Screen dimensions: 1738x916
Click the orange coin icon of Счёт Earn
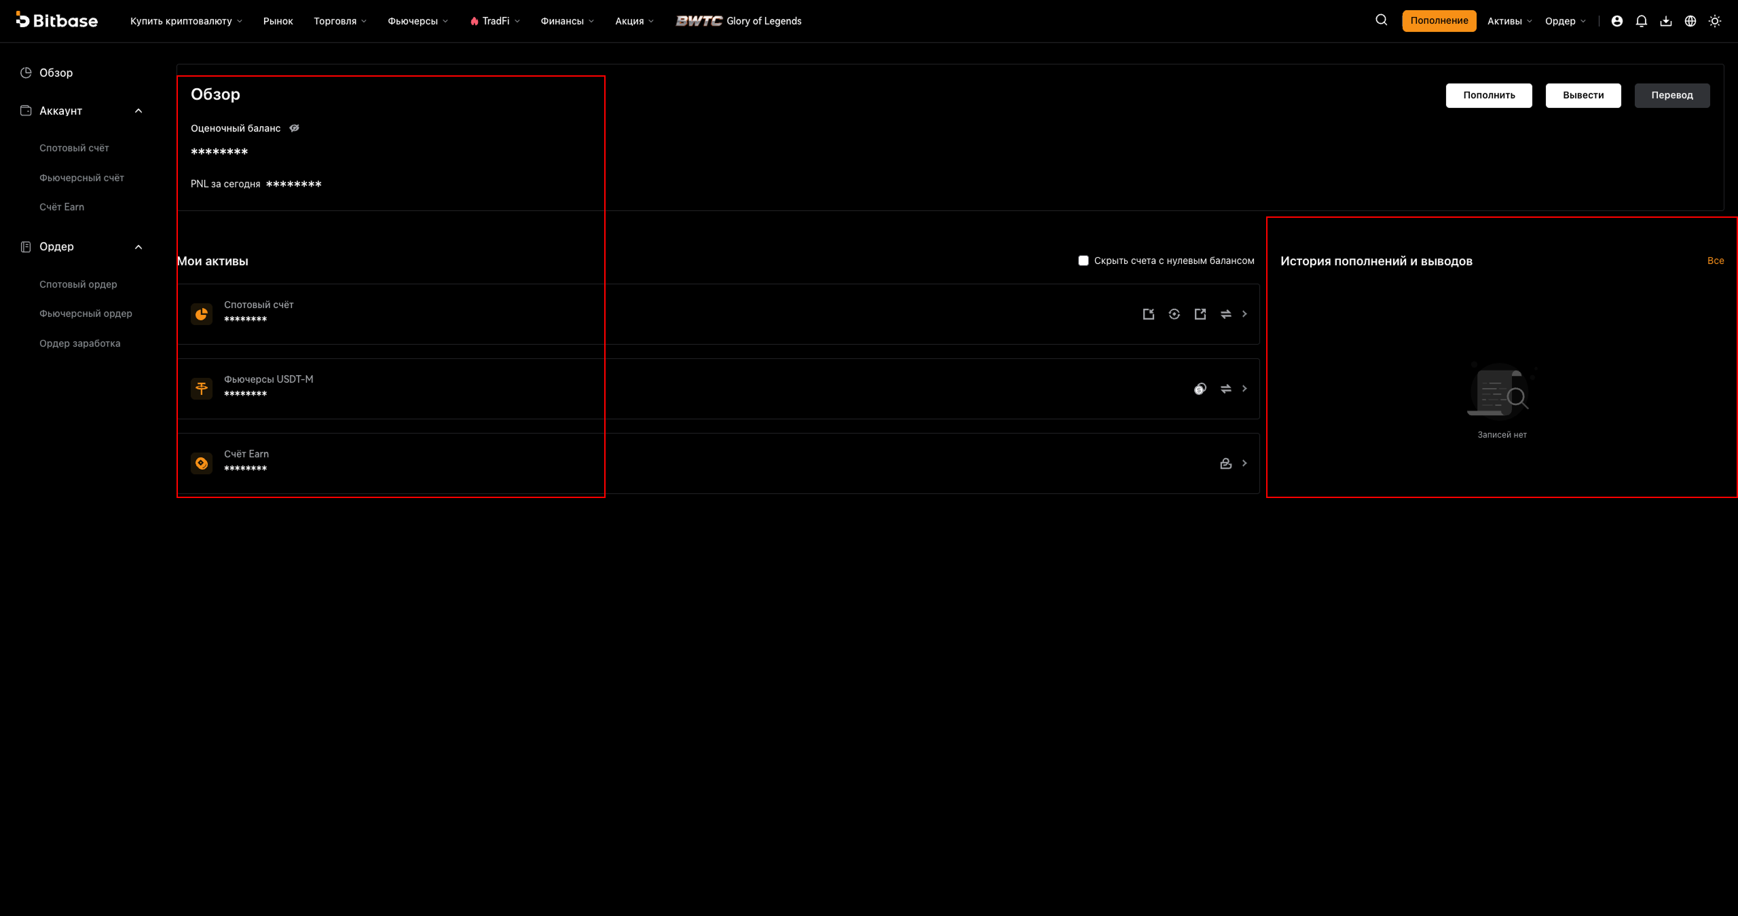pyautogui.click(x=202, y=463)
